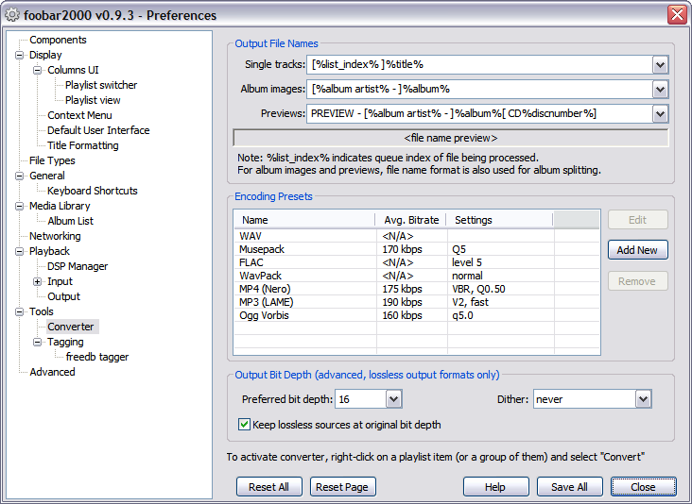692x504 pixels.
Task: Sort presets by Avg. Bitrate column header
Action: point(411,220)
